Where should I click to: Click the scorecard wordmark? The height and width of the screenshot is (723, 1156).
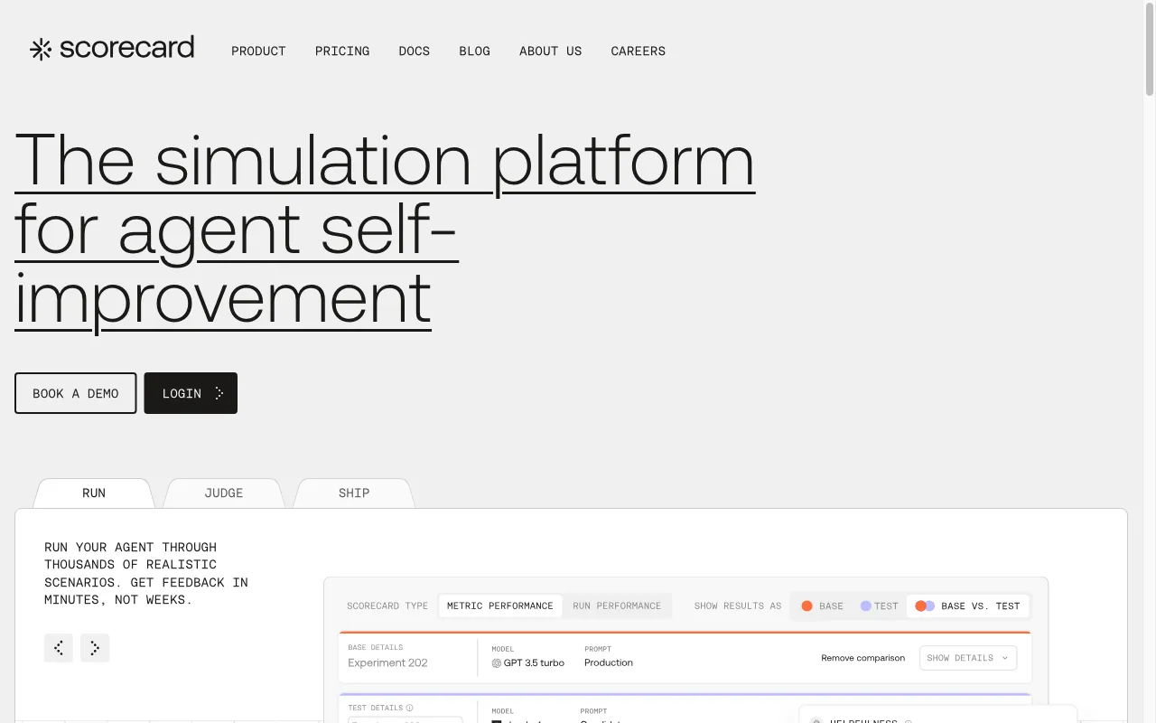tap(126, 48)
